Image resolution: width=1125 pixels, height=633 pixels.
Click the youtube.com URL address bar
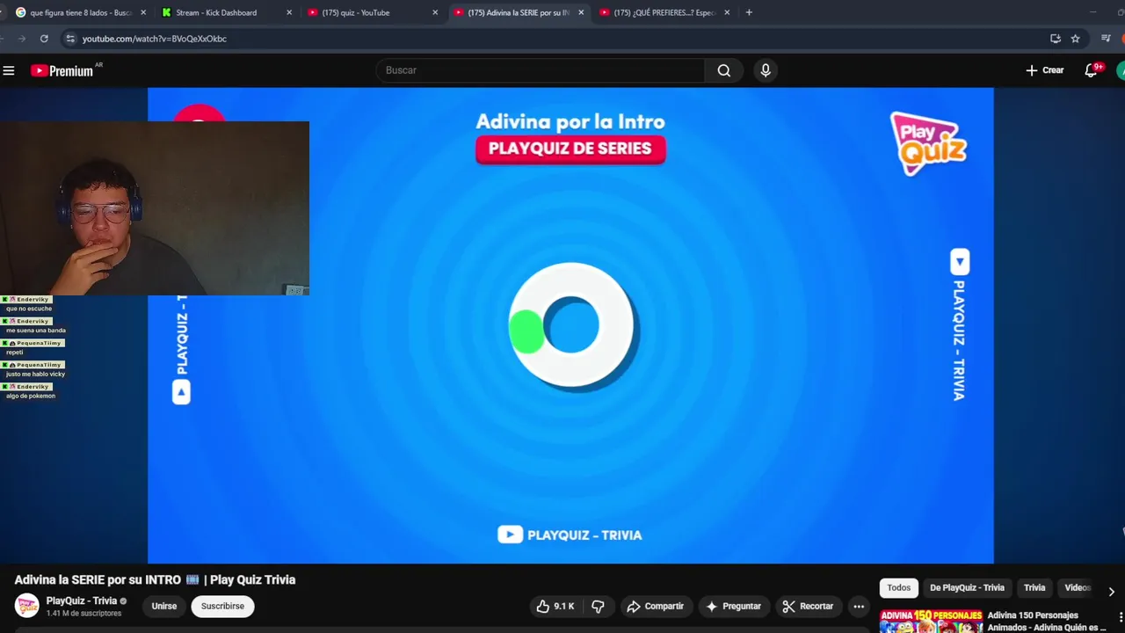[x=155, y=39]
